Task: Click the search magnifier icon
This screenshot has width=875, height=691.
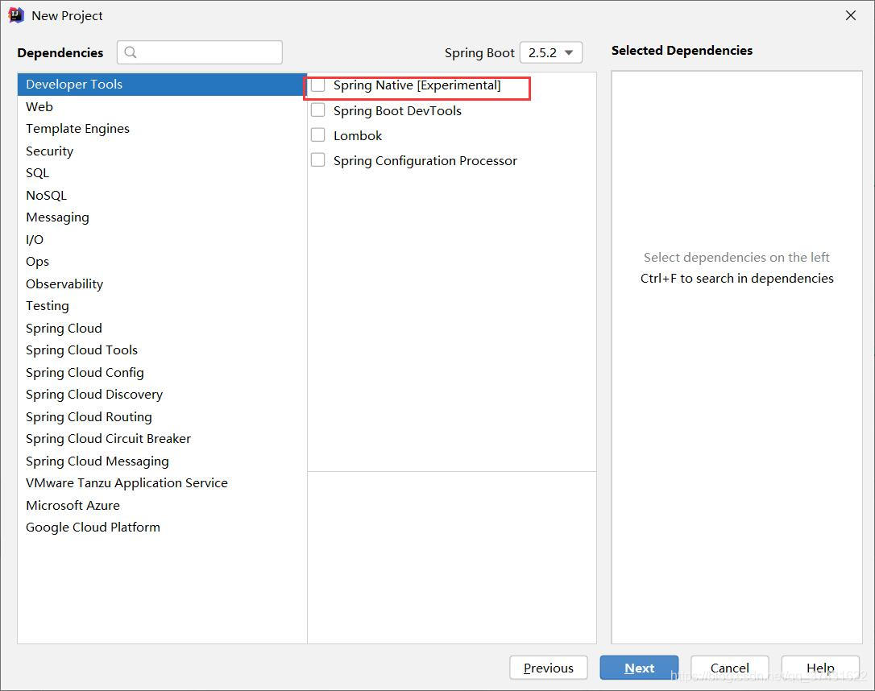Action: click(131, 52)
